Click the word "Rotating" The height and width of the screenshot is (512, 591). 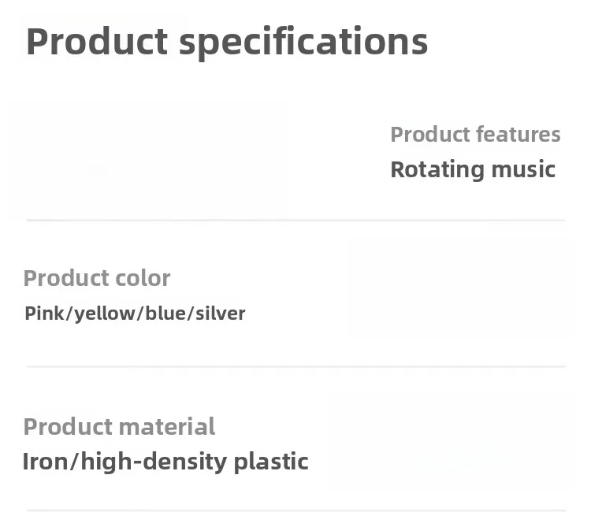[x=437, y=169]
